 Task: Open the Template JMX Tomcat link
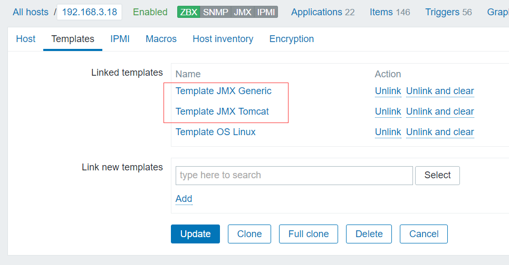pos(222,111)
